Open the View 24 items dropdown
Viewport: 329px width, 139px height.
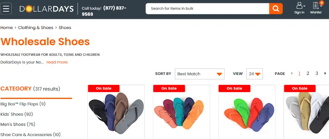255,74
